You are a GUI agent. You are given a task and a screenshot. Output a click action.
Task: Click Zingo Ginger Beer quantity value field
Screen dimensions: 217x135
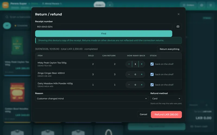(135, 75)
